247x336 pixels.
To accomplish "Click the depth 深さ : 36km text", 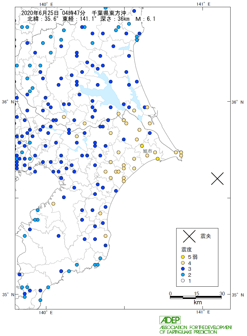I will 115,19.
